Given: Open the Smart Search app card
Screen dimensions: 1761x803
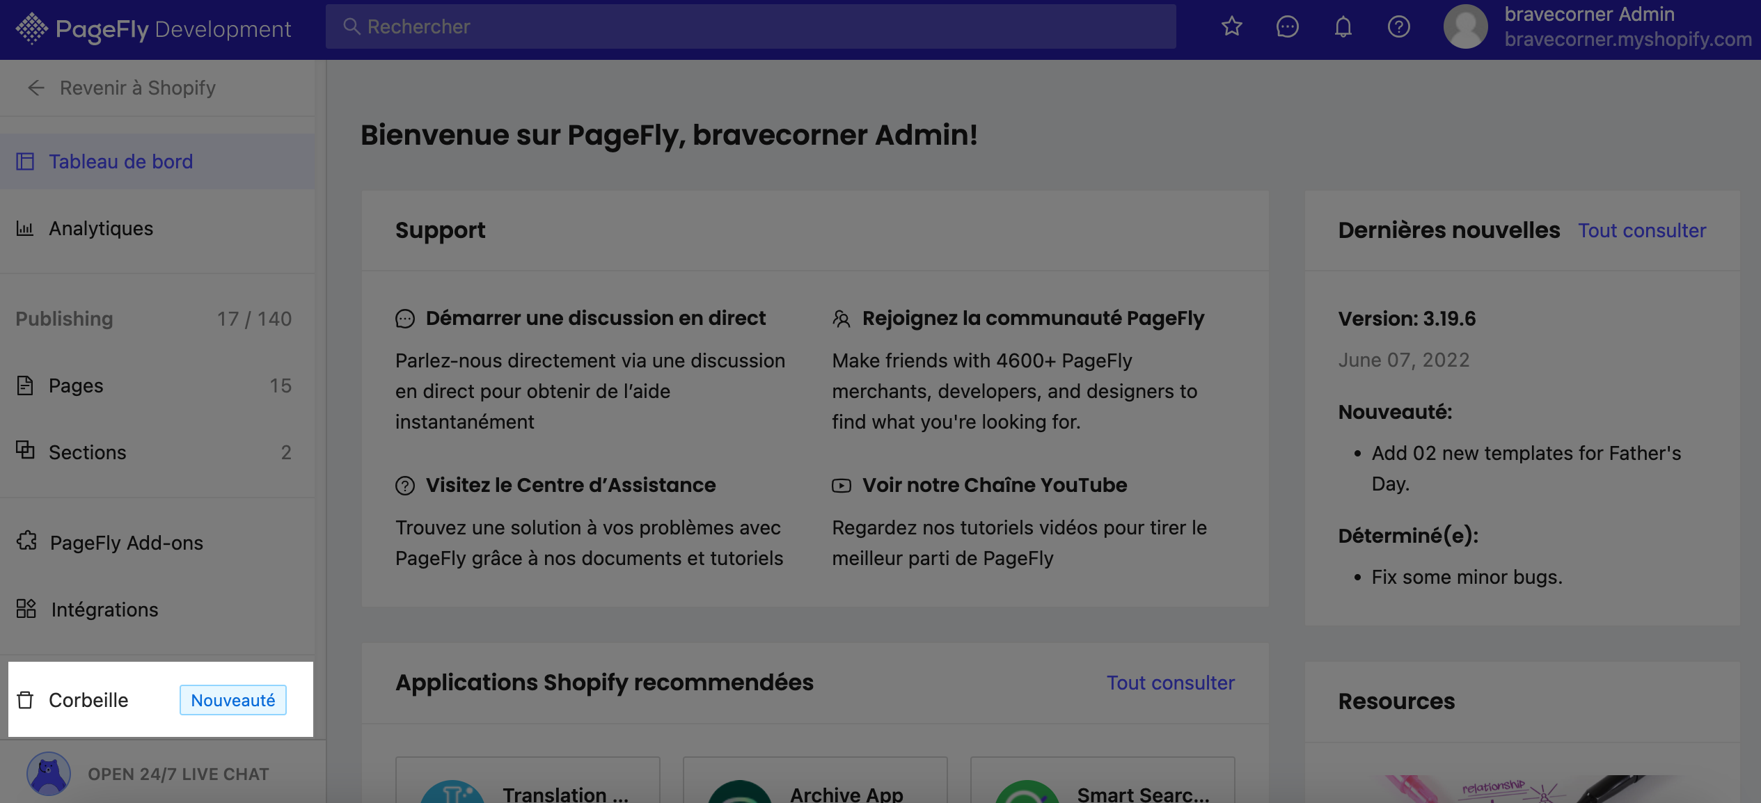Looking at the screenshot, I should click(x=1103, y=780).
